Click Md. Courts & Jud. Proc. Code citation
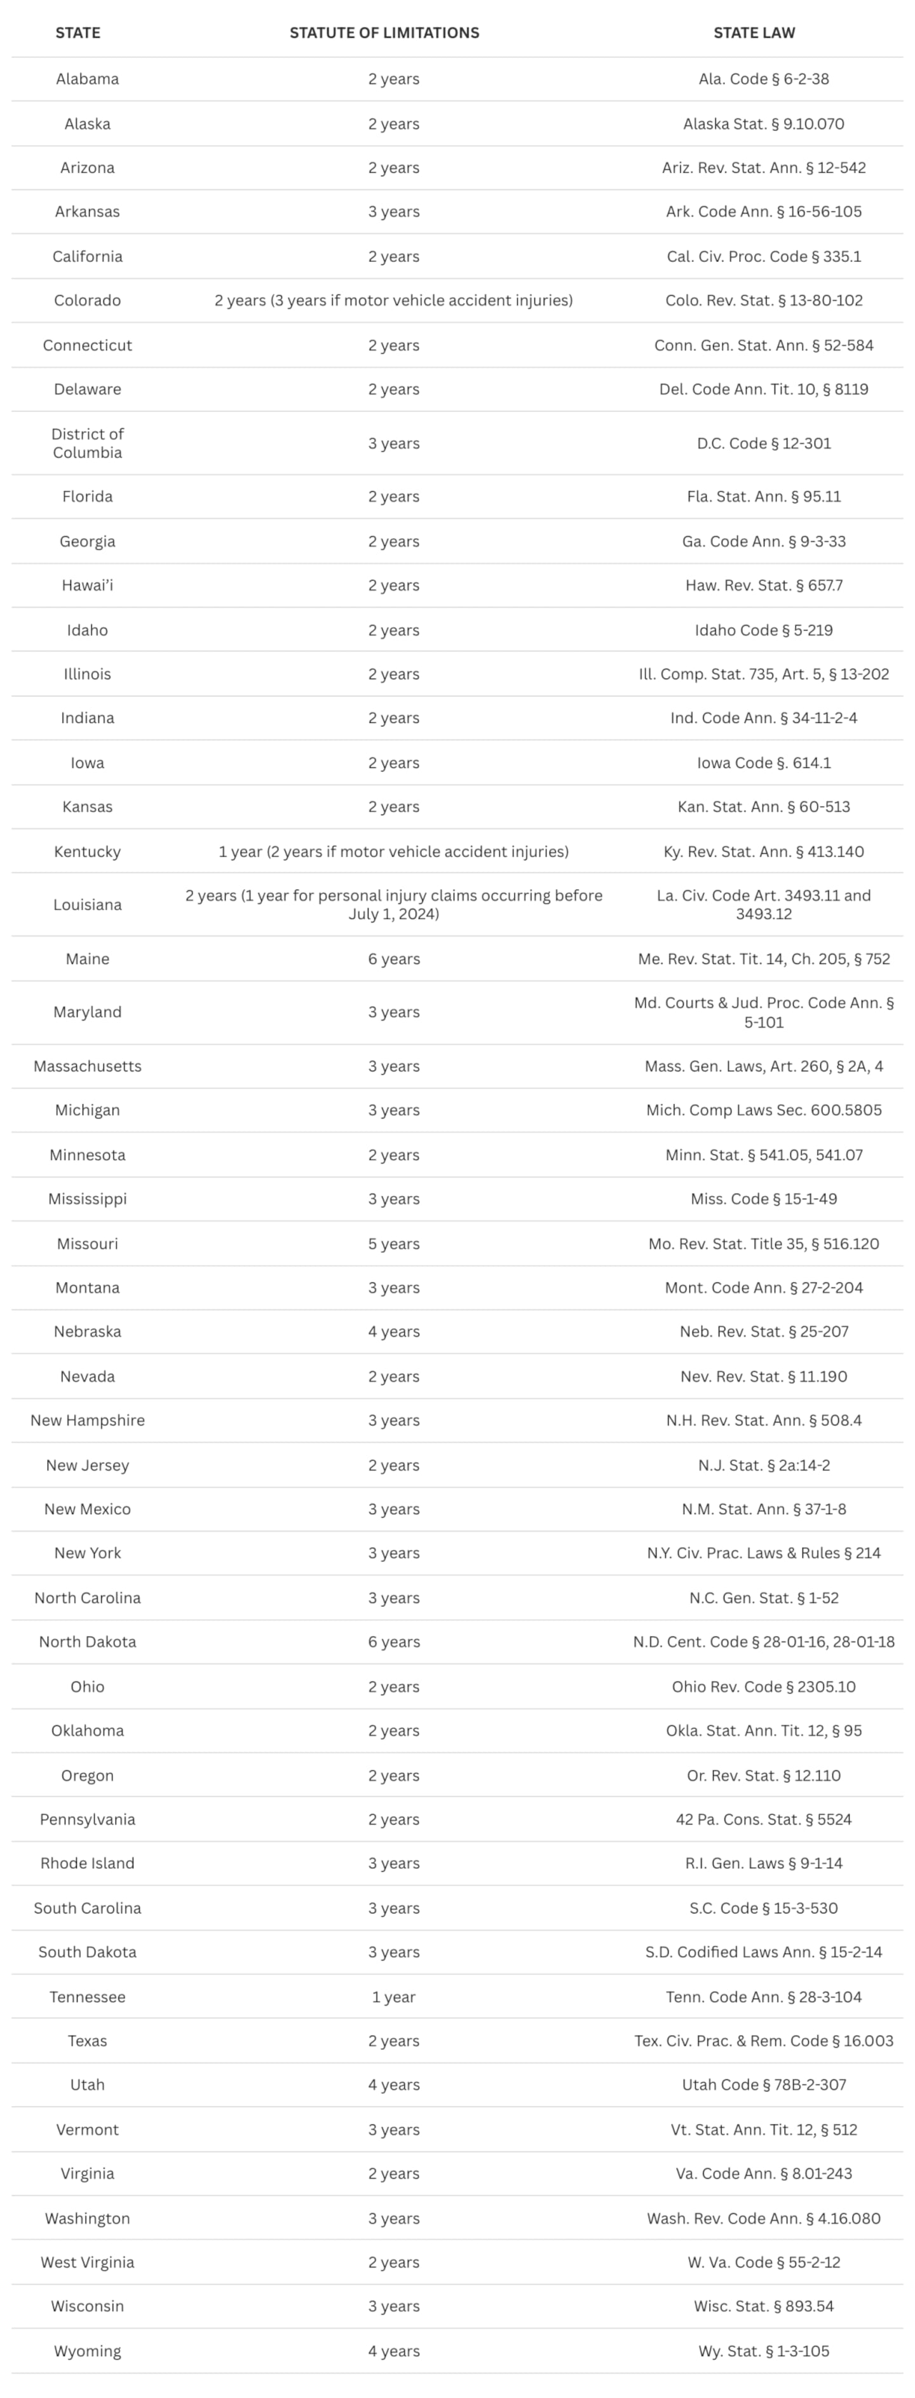Screen dimensions: 915x2398 tap(763, 1012)
